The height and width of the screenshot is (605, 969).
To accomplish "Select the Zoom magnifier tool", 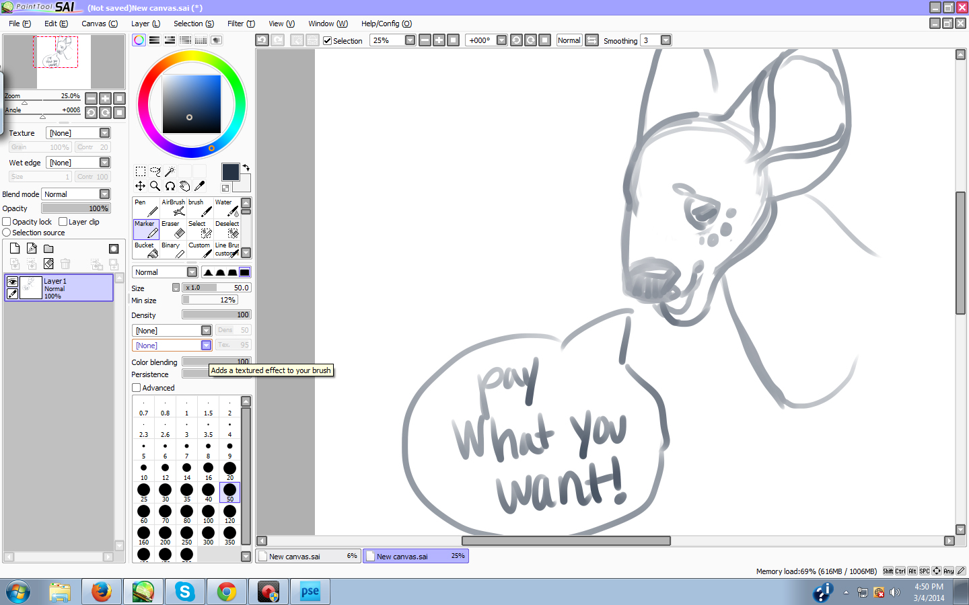I will coord(155,186).
